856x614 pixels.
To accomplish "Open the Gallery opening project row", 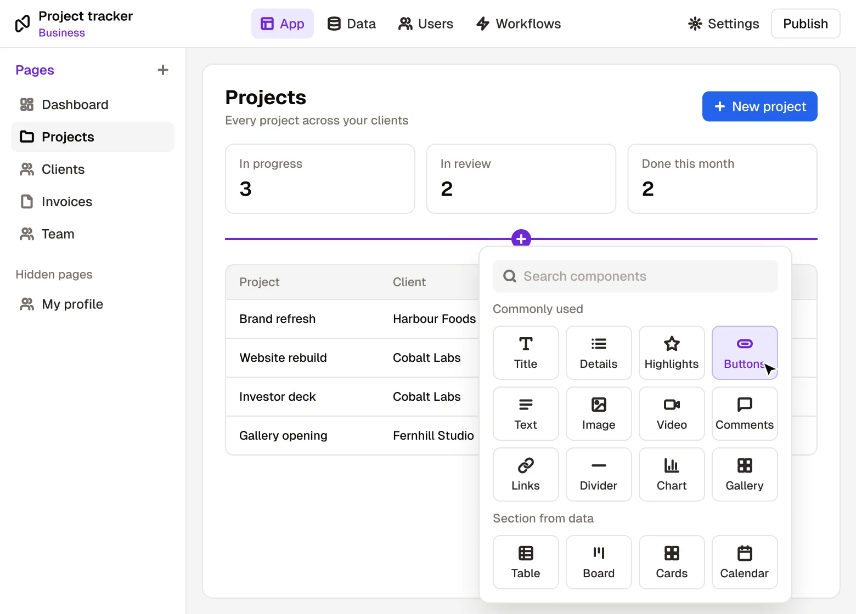I will point(352,436).
